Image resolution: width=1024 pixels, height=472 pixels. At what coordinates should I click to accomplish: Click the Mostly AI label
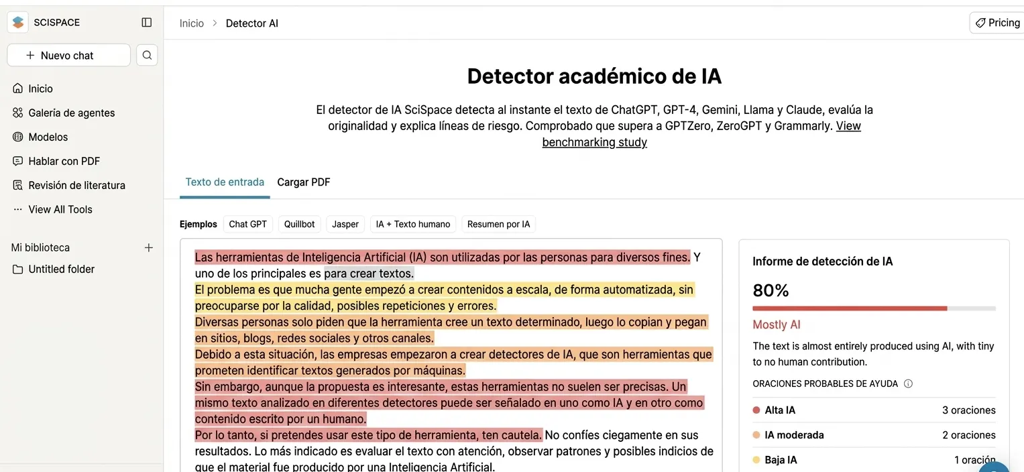click(777, 324)
